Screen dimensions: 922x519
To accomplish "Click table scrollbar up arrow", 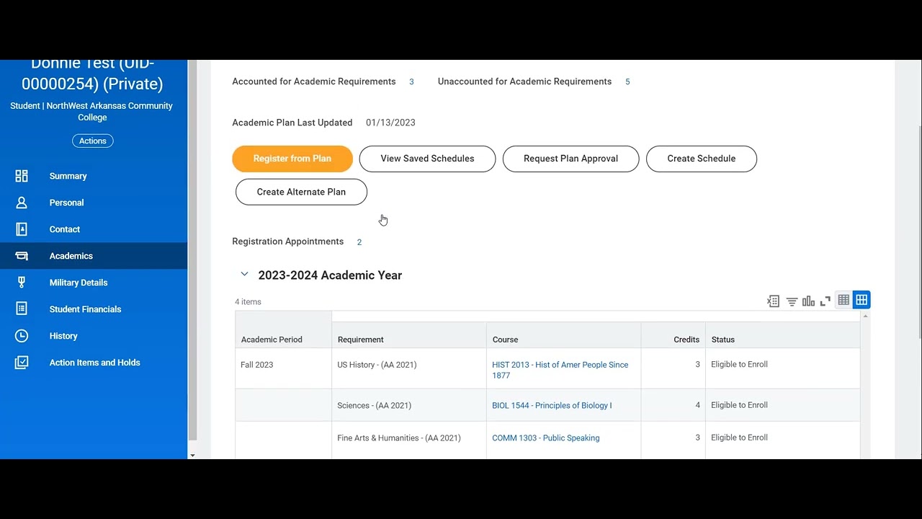I will pyautogui.click(x=865, y=316).
